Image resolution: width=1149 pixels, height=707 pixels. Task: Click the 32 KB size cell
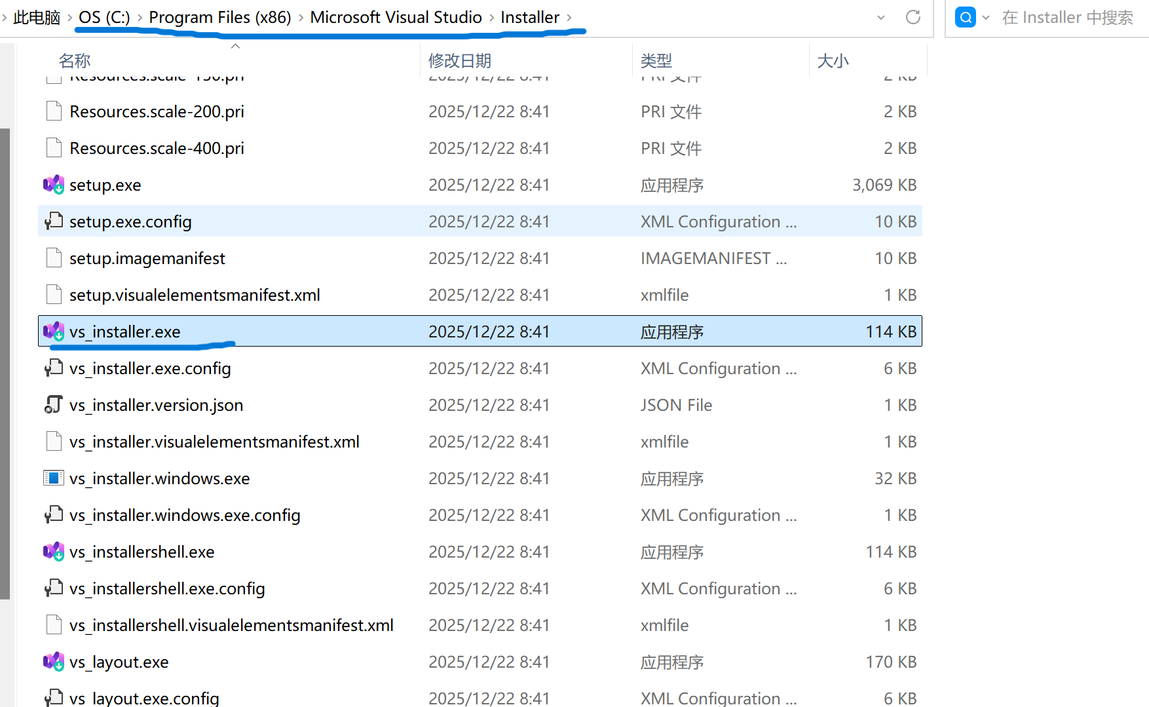pyautogui.click(x=895, y=479)
